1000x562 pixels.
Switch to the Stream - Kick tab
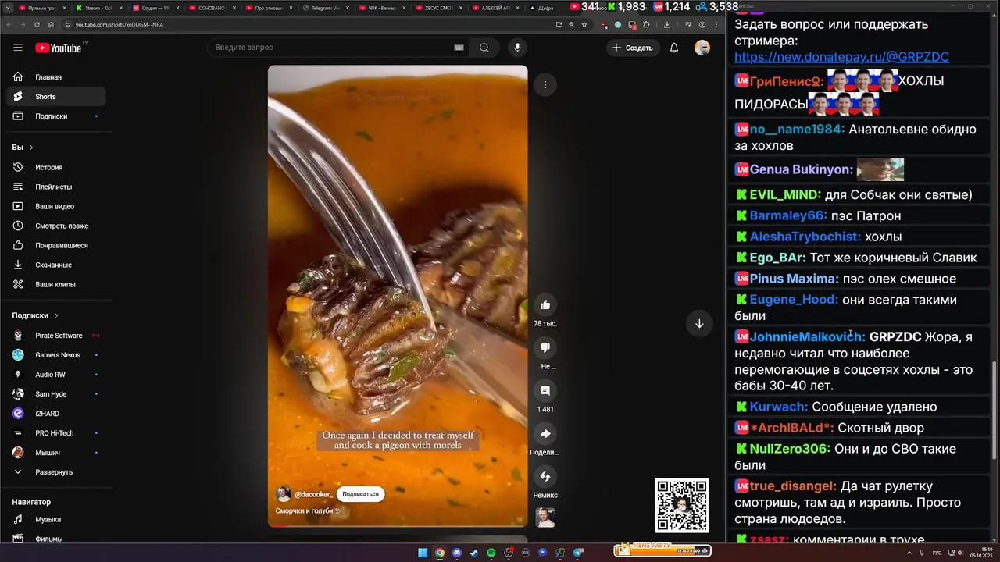98,8
